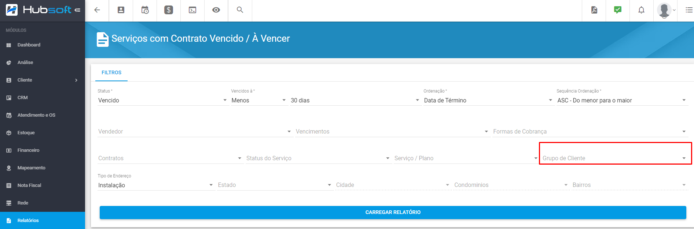Click the MÓDULOS sidebar heading
This screenshot has height=229, width=694.
tap(16, 30)
